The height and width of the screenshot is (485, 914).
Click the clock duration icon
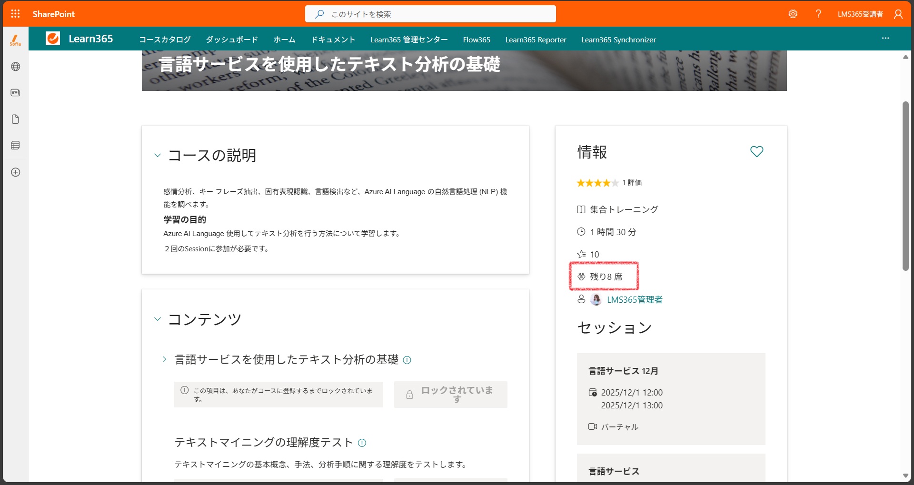pyautogui.click(x=581, y=232)
